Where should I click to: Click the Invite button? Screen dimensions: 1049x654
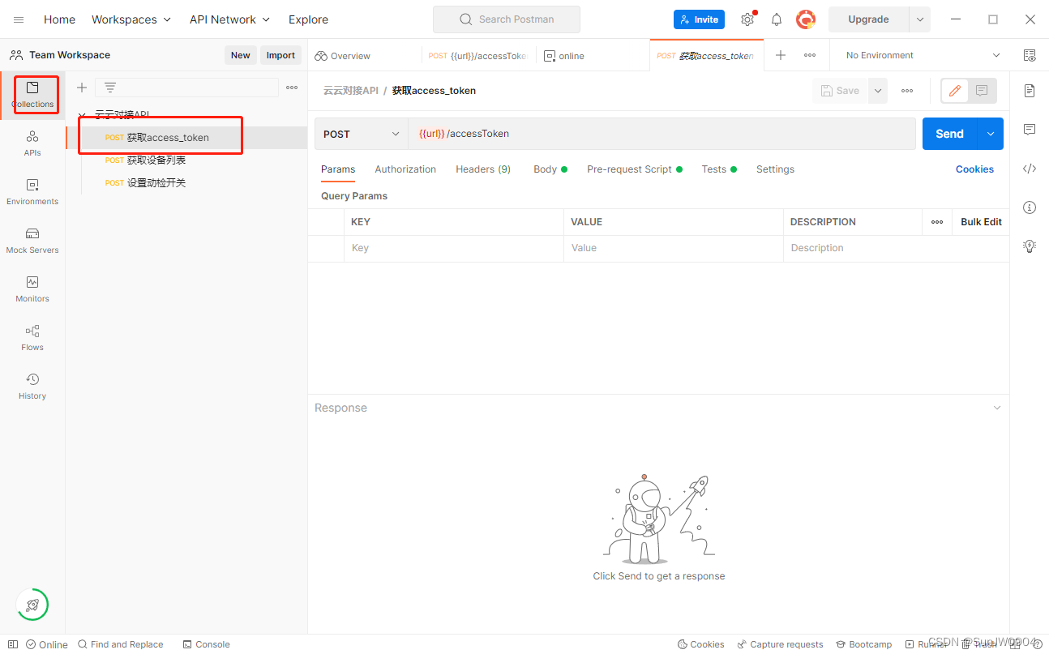point(699,19)
